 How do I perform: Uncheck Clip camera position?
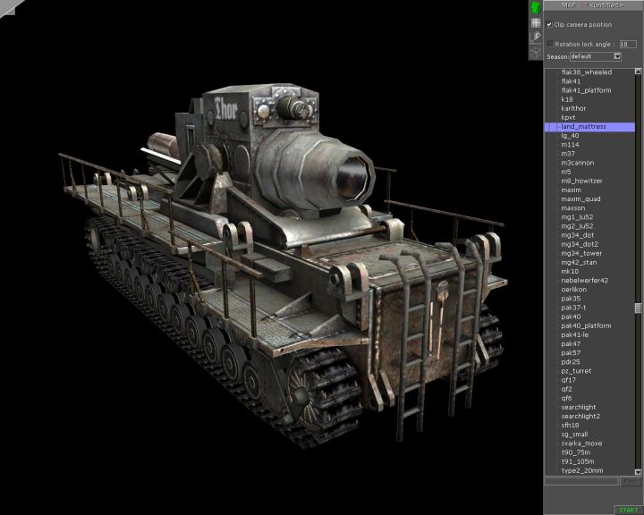tap(549, 25)
